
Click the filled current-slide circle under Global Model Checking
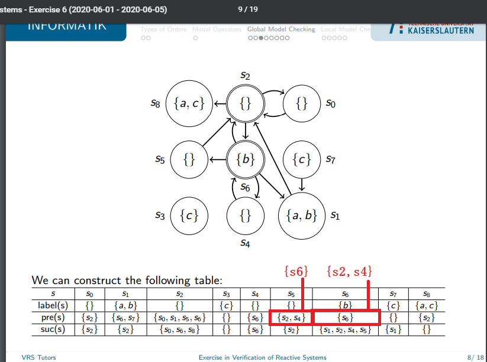point(261,38)
